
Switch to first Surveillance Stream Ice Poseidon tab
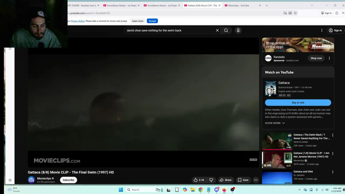click(121, 5)
